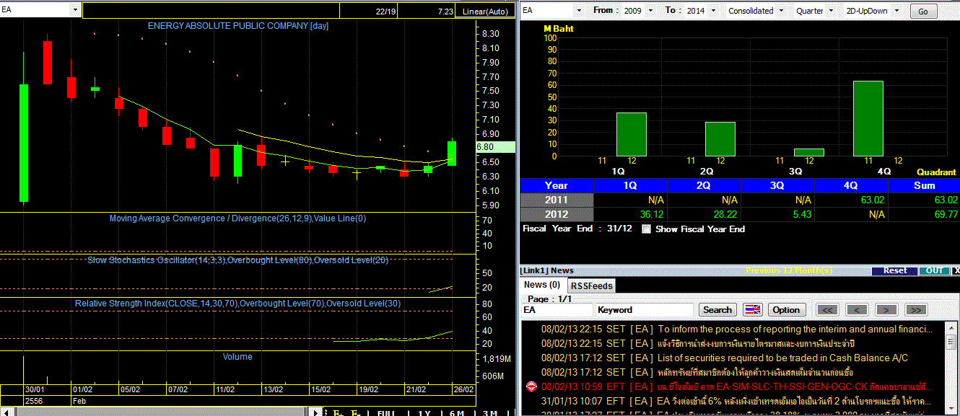
Task: Click the Sum column header
Action: (x=924, y=185)
